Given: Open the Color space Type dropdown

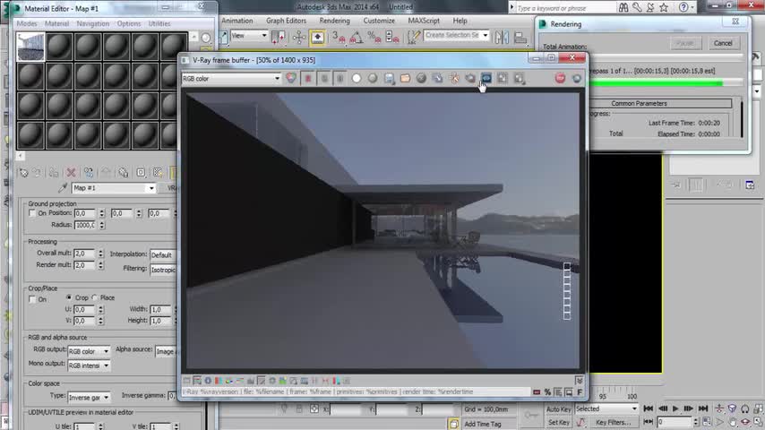Looking at the screenshot, I should pyautogui.click(x=89, y=397).
